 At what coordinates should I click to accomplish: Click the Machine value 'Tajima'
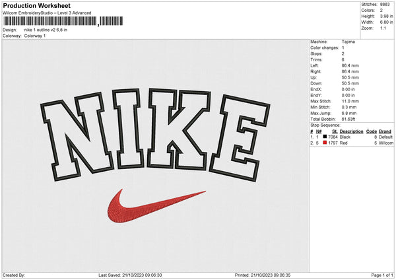348,42
